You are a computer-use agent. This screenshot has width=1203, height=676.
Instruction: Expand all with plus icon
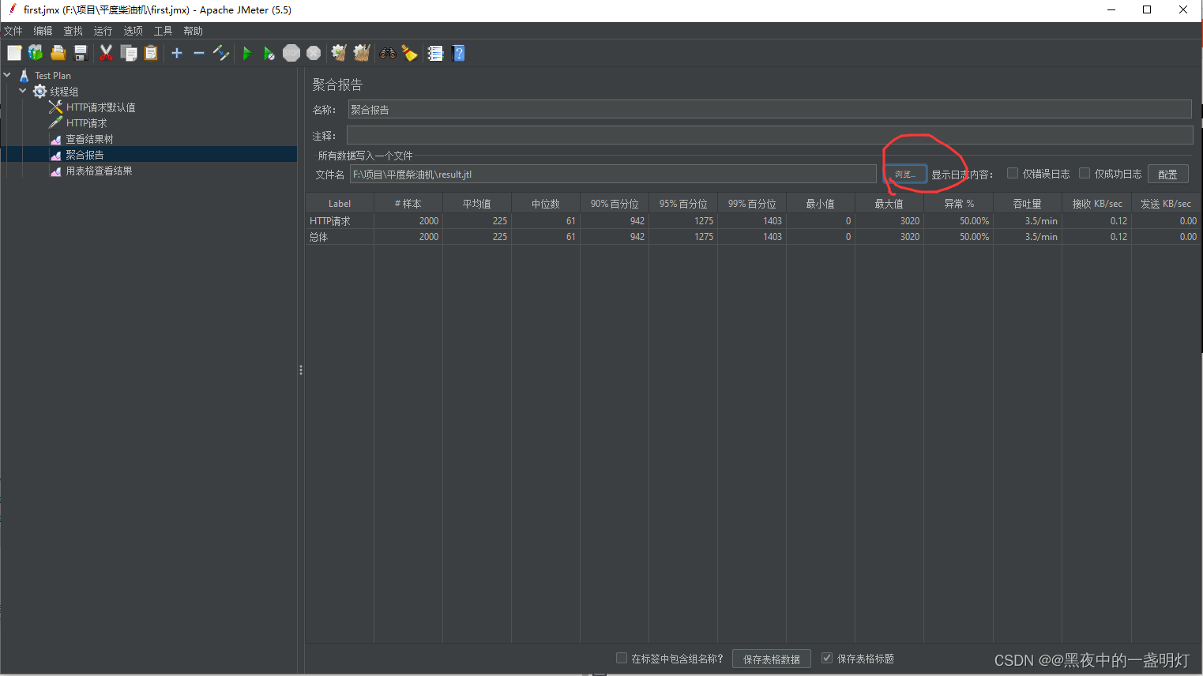pyautogui.click(x=177, y=53)
